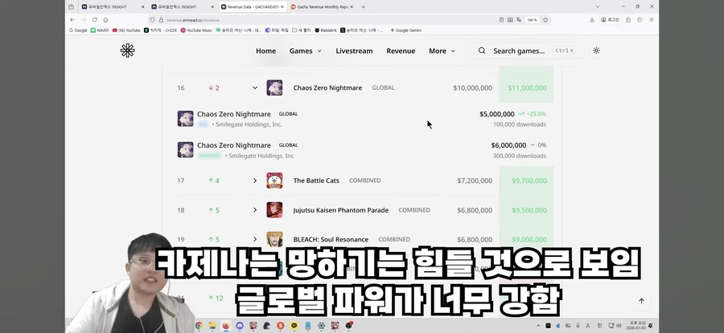Click the Android $6,000,000 revenue figure
The height and width of the screenshot is (333, 724).
click(x=508, y=145)
